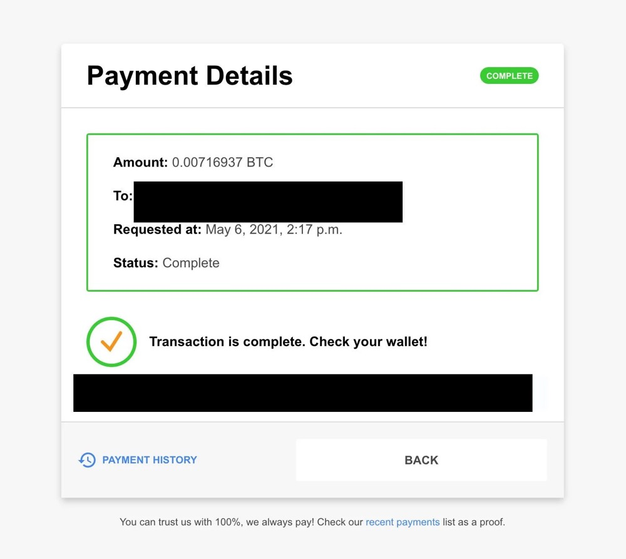The image size is (626, 559).
Task: Click the redacted bar below the transaction message
Action: pyautogui.click(x=302, y=393)
